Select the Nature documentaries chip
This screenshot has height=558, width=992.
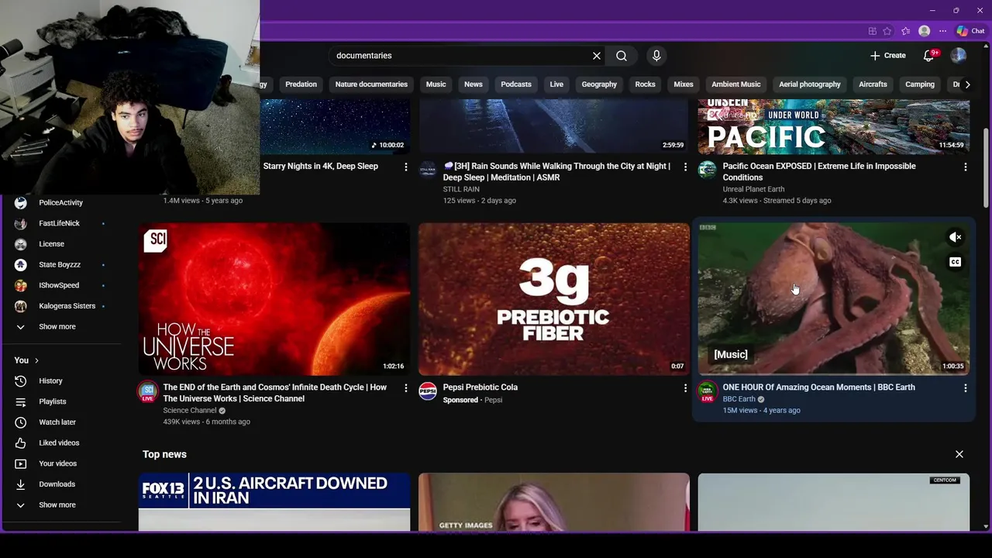point(371,84)
